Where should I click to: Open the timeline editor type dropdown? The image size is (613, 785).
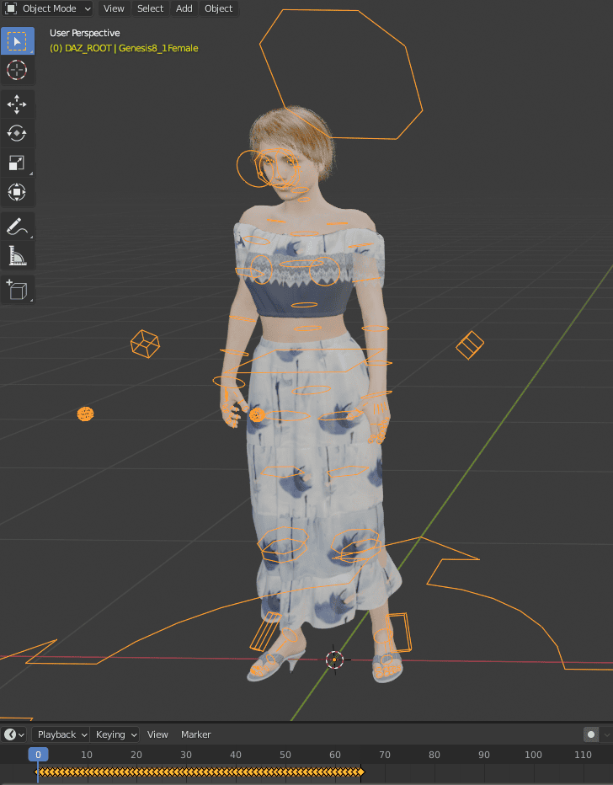[x=14, y=734]
